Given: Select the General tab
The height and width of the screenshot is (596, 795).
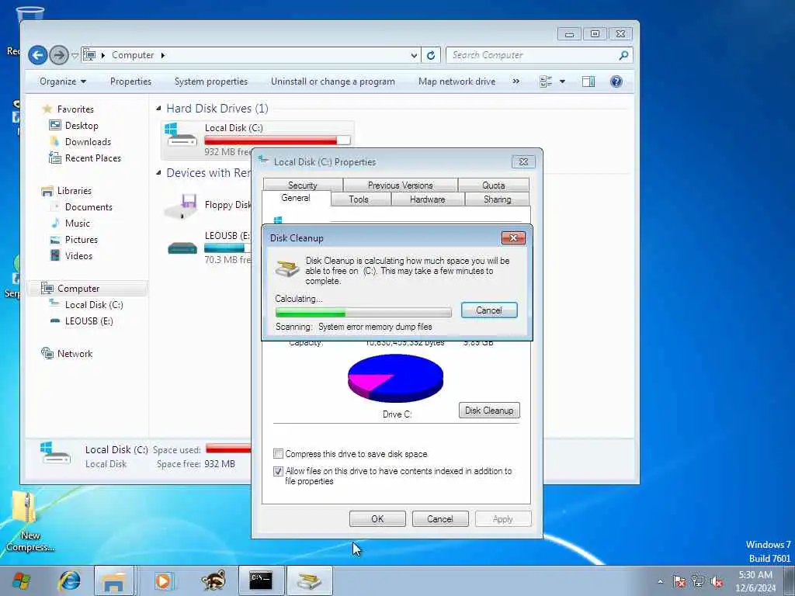Looking at the screenshot, I should click(296, 198).
